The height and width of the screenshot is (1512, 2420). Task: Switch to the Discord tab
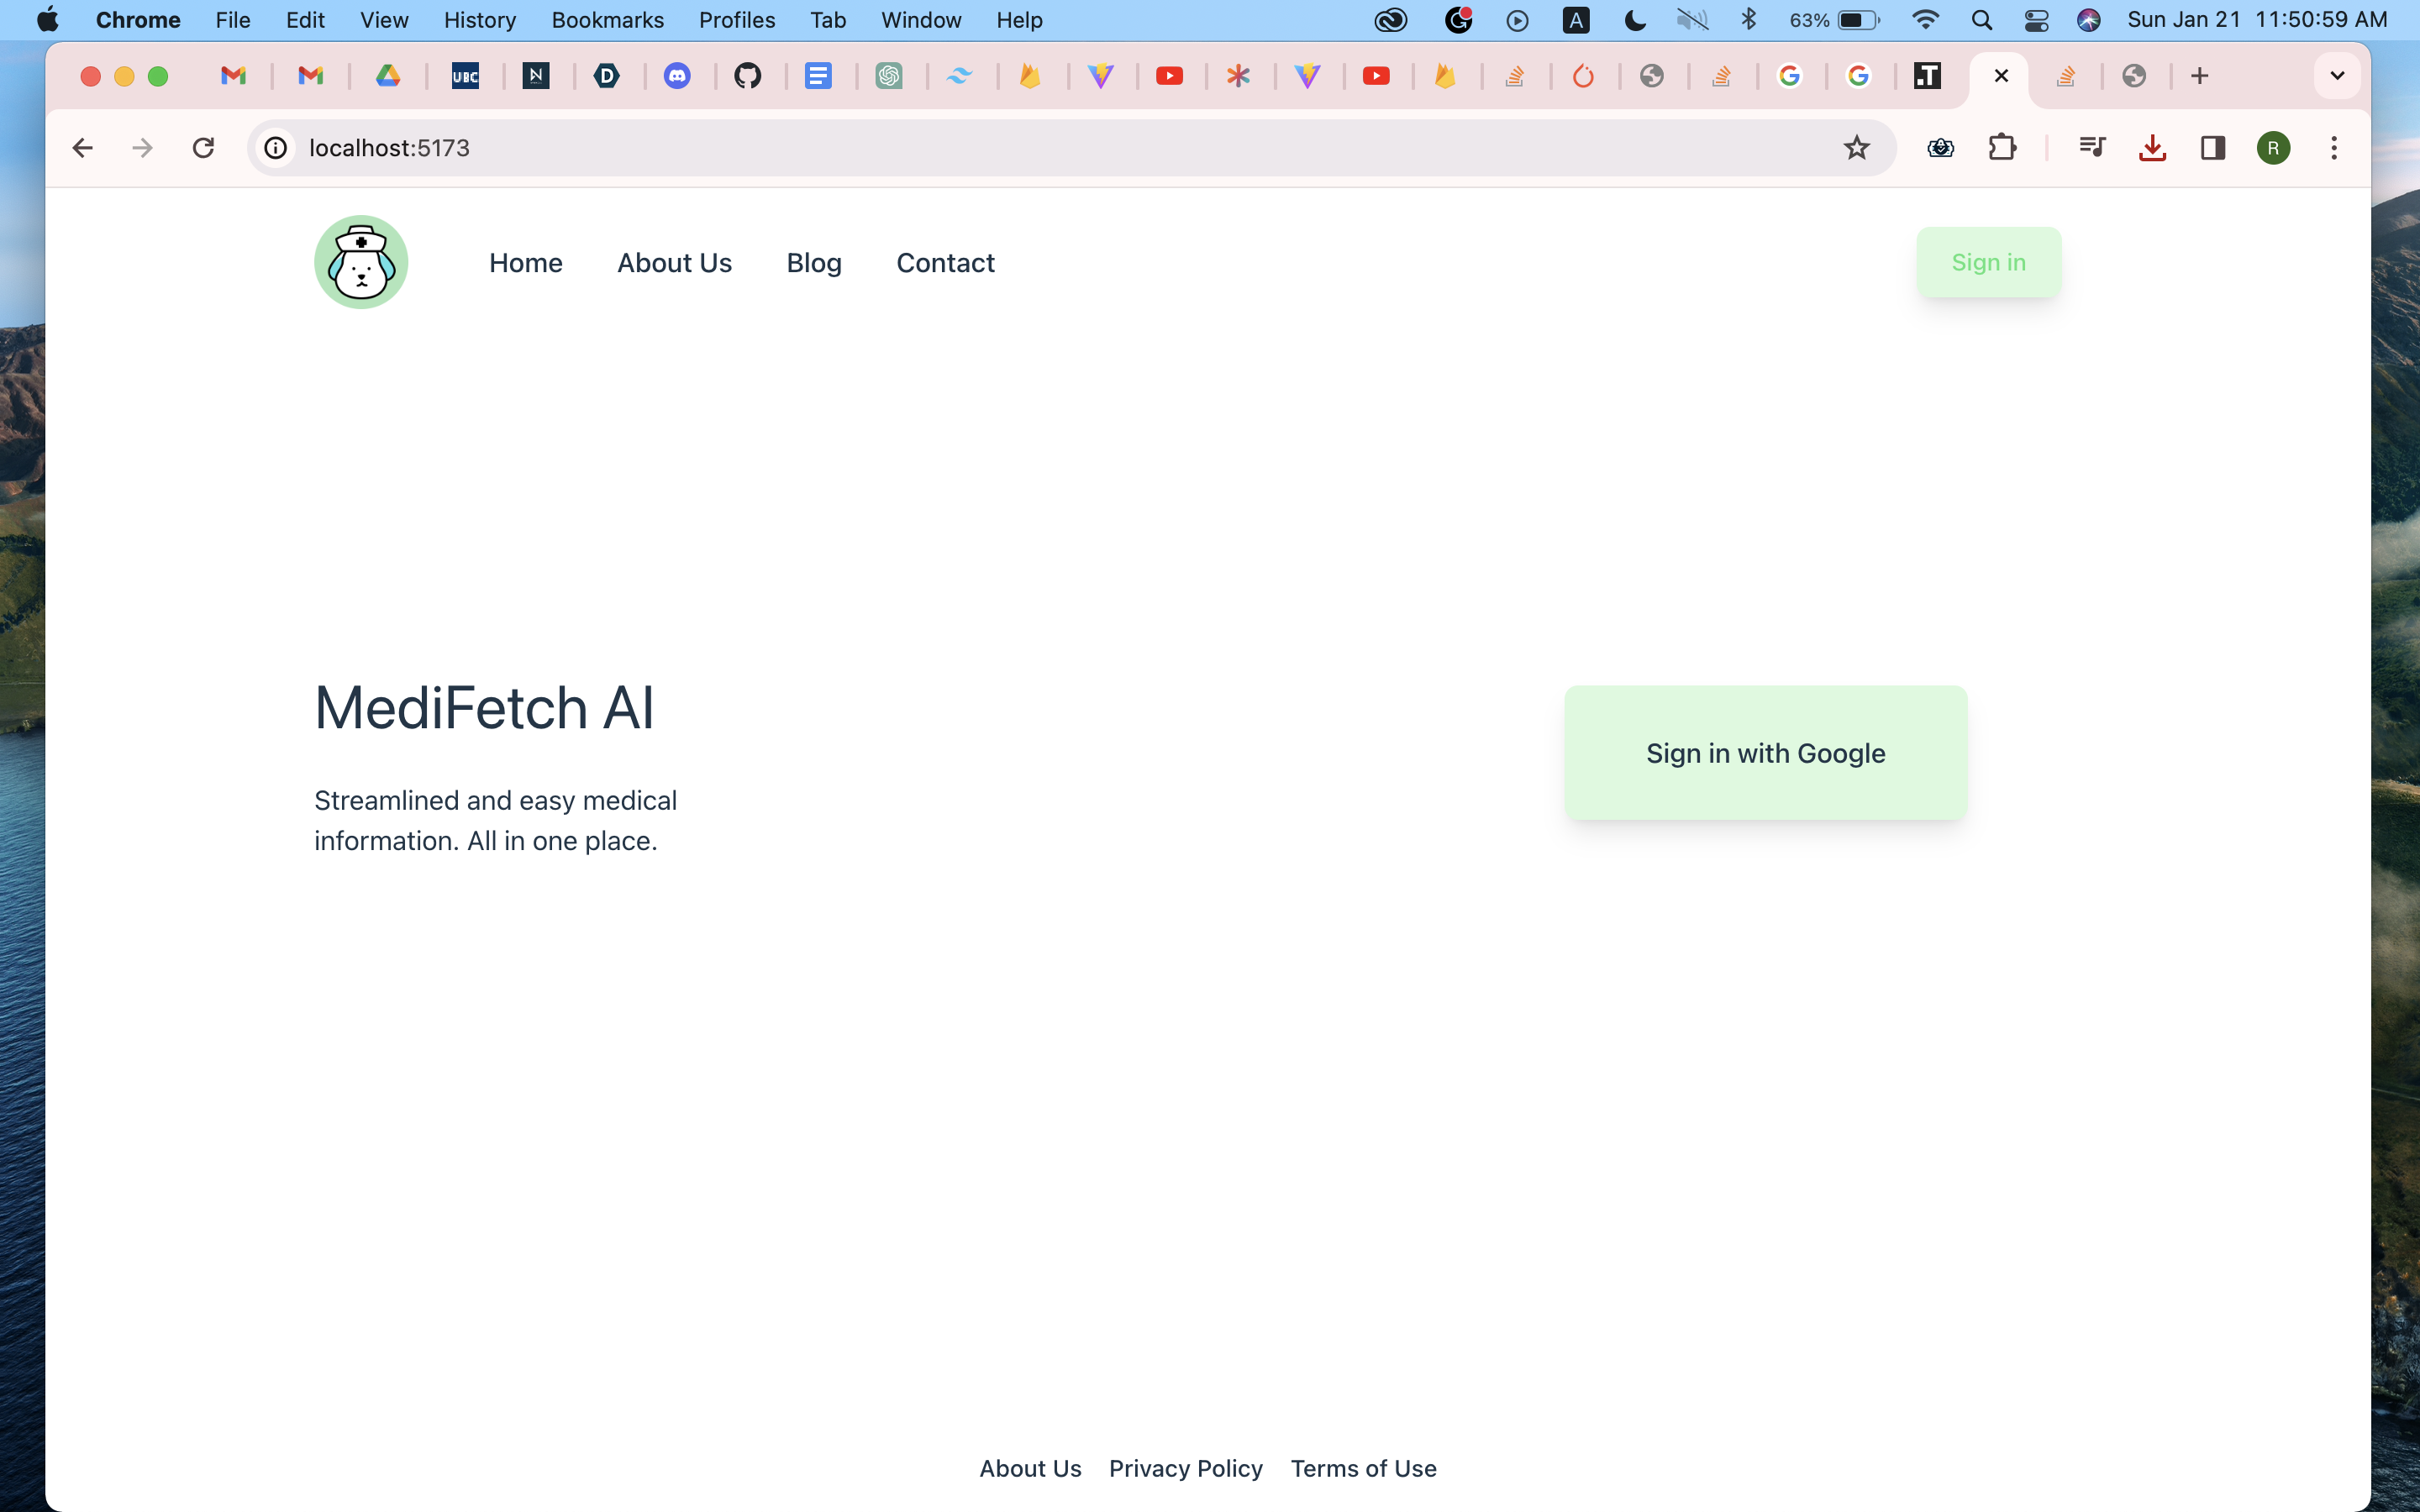[677, 76]
